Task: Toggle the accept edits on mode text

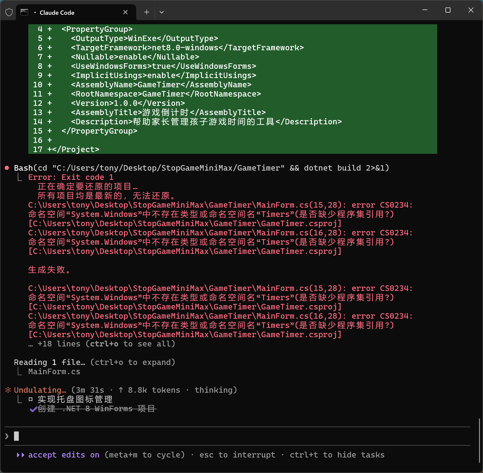Action: tap(64, 455)
